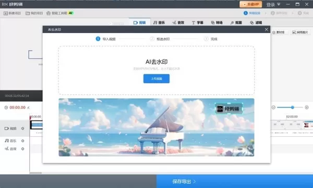Click step 2 框选水印 in the dialog
This screenshot has height=188, width=313.
coord(160,39)
